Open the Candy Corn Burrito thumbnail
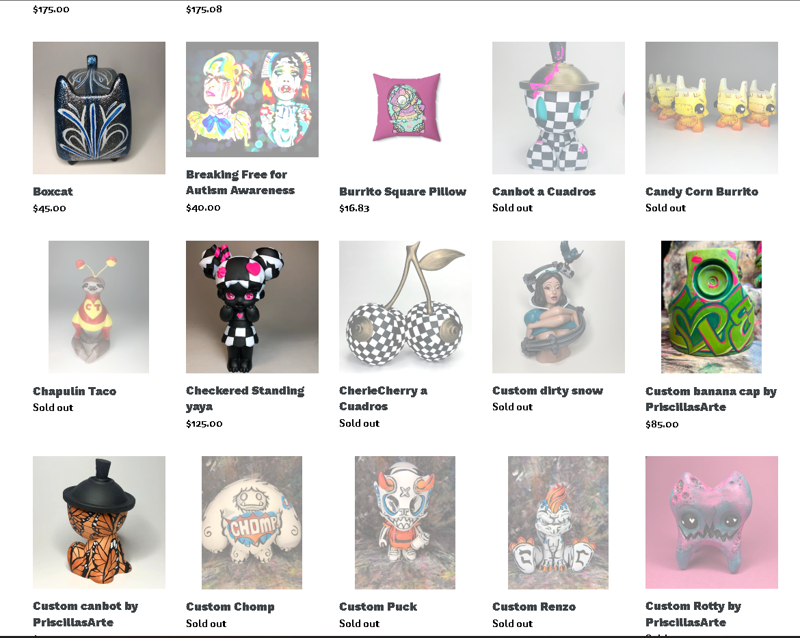This screenshot has height=638, width=800. click(711, 108)
